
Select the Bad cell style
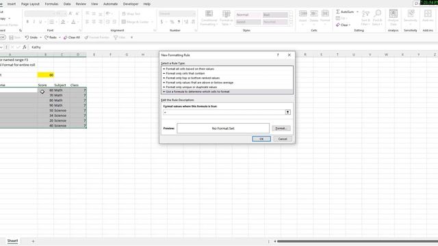(275, 15)
